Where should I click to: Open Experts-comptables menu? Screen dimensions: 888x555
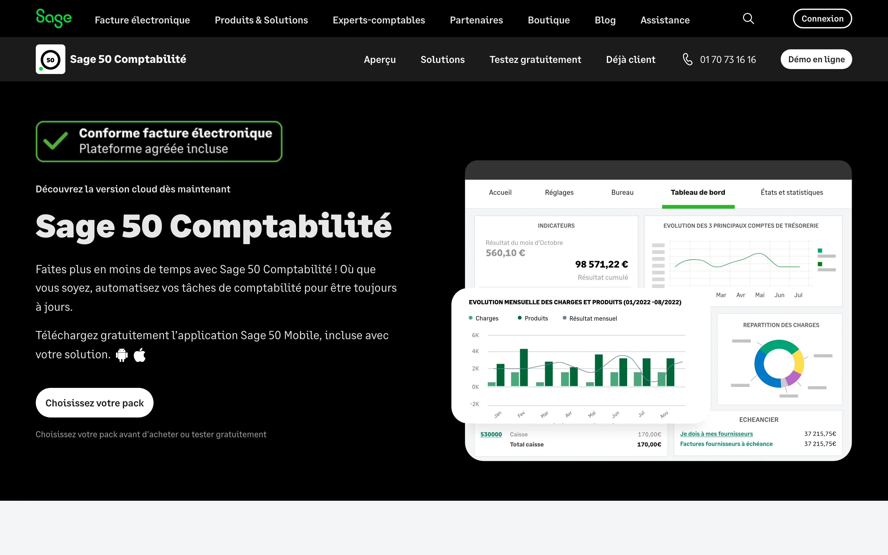(379, 20)
